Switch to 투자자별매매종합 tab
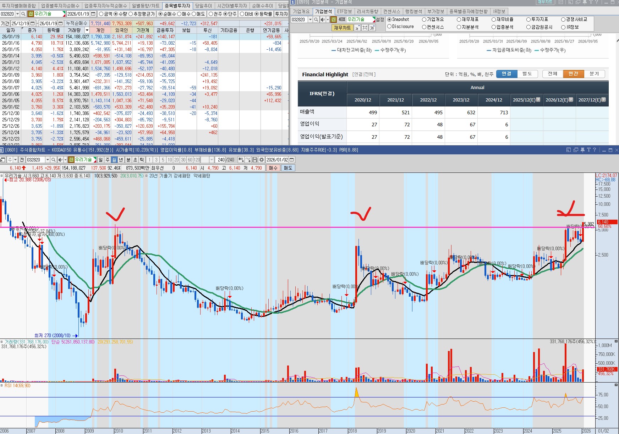 (x=19, y=6)
